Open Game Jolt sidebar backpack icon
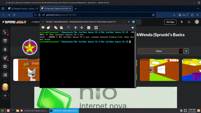The height and width of the screenshot is (113, 201). point(5,49)
